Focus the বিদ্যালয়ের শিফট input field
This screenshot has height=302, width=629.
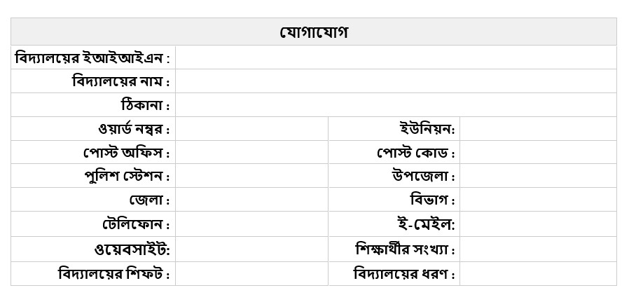tap(251, 274)
